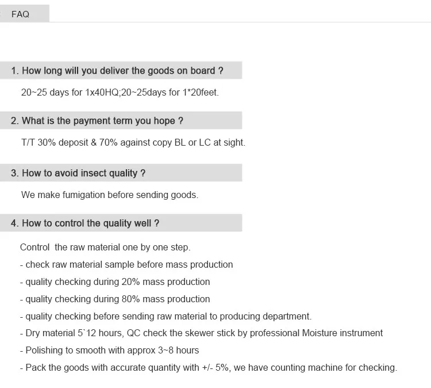431x388 pixels.
Task: Expand question 3 about avoiding insect quality
Action: (78, 173)
